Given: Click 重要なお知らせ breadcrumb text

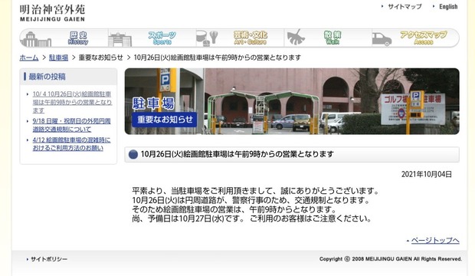Looking at the screenshot, I should click(101, 58).
